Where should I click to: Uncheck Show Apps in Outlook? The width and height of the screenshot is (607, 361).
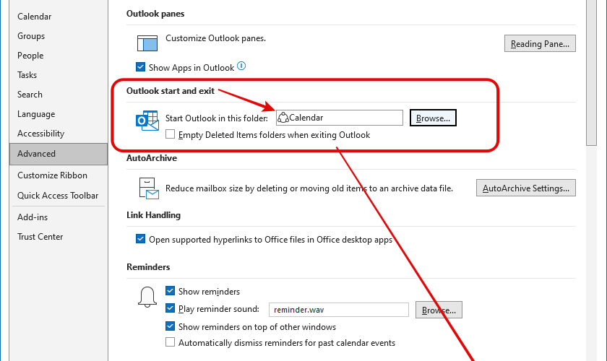coord(140,67)
